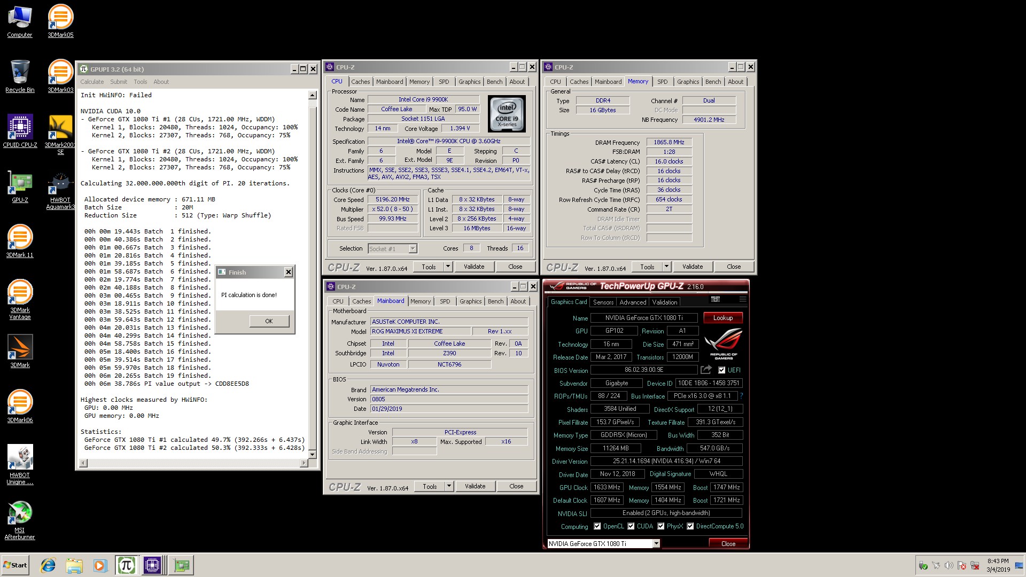Switch to Graphics tab in Mainboard window

pos(470,301)
